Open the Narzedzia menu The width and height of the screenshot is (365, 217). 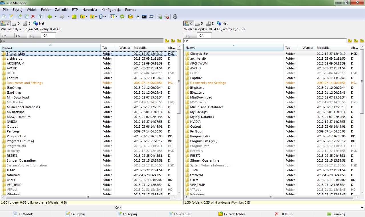coord(90,9)
